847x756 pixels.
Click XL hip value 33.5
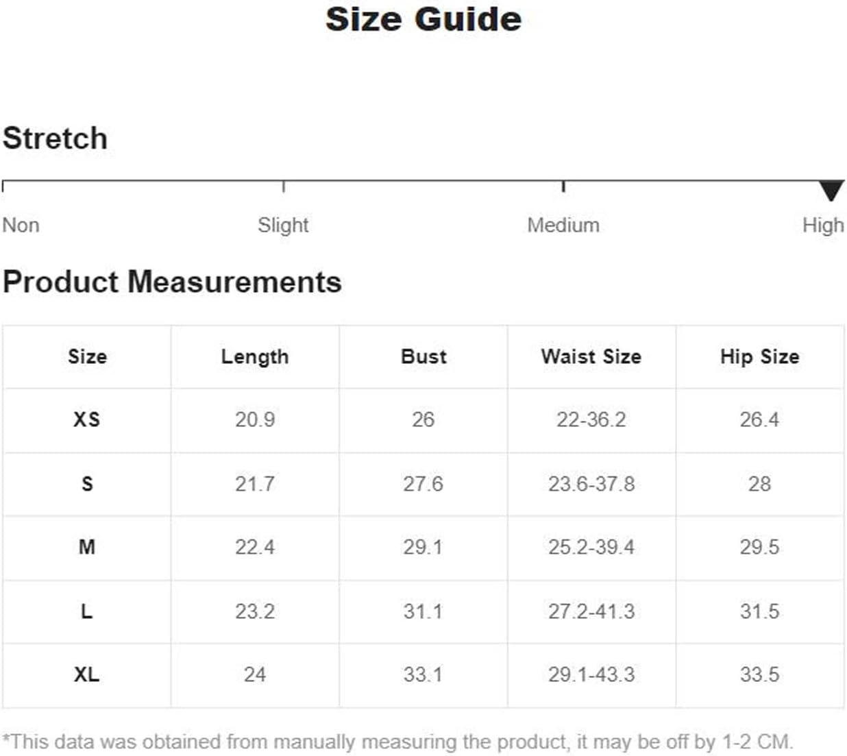click(x=759, y=674)
